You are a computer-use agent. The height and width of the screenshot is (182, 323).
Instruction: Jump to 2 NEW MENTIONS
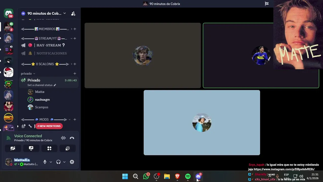click(x=49, y=126)
